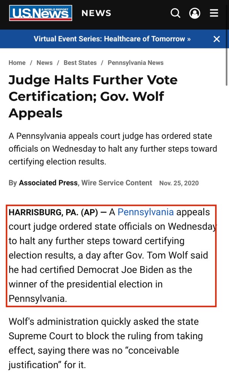Click the U.S. News logo
The width and height of the screenshot is (229, 382).
pyautogui.click(x=41, y=13)
